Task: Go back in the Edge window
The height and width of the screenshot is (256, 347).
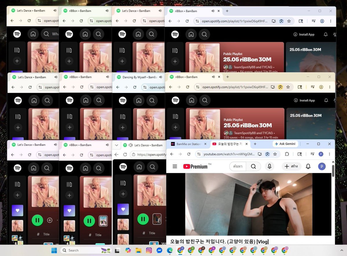Action: 116,154
